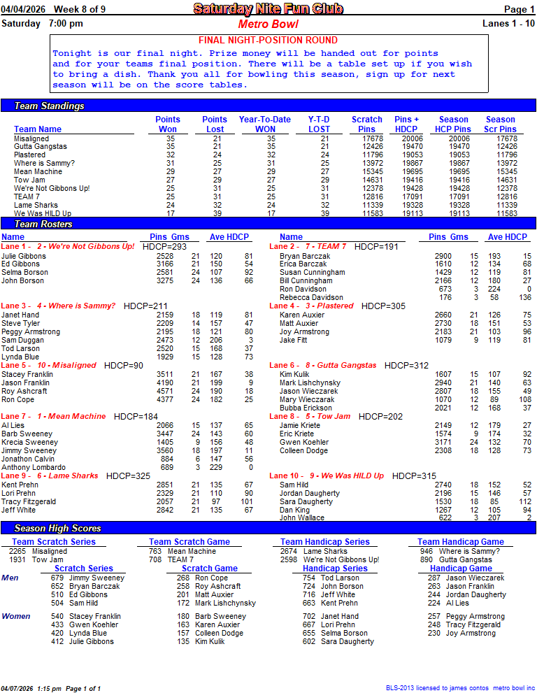Image resolution: width=537 pixels, height=693 pixels.
Task: Click the "Season HCP Pins" column header
Action: [x=454, y=124]
